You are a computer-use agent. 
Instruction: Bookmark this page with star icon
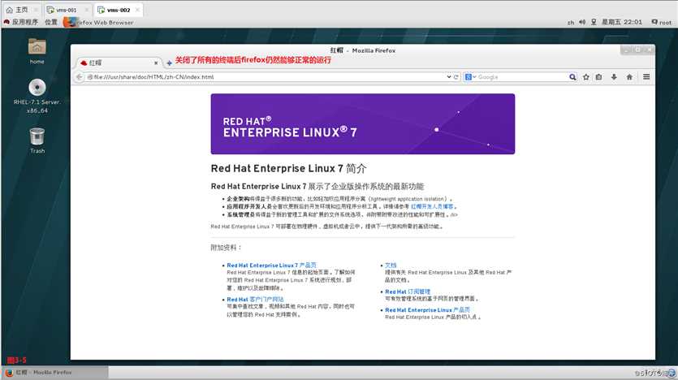586,77
